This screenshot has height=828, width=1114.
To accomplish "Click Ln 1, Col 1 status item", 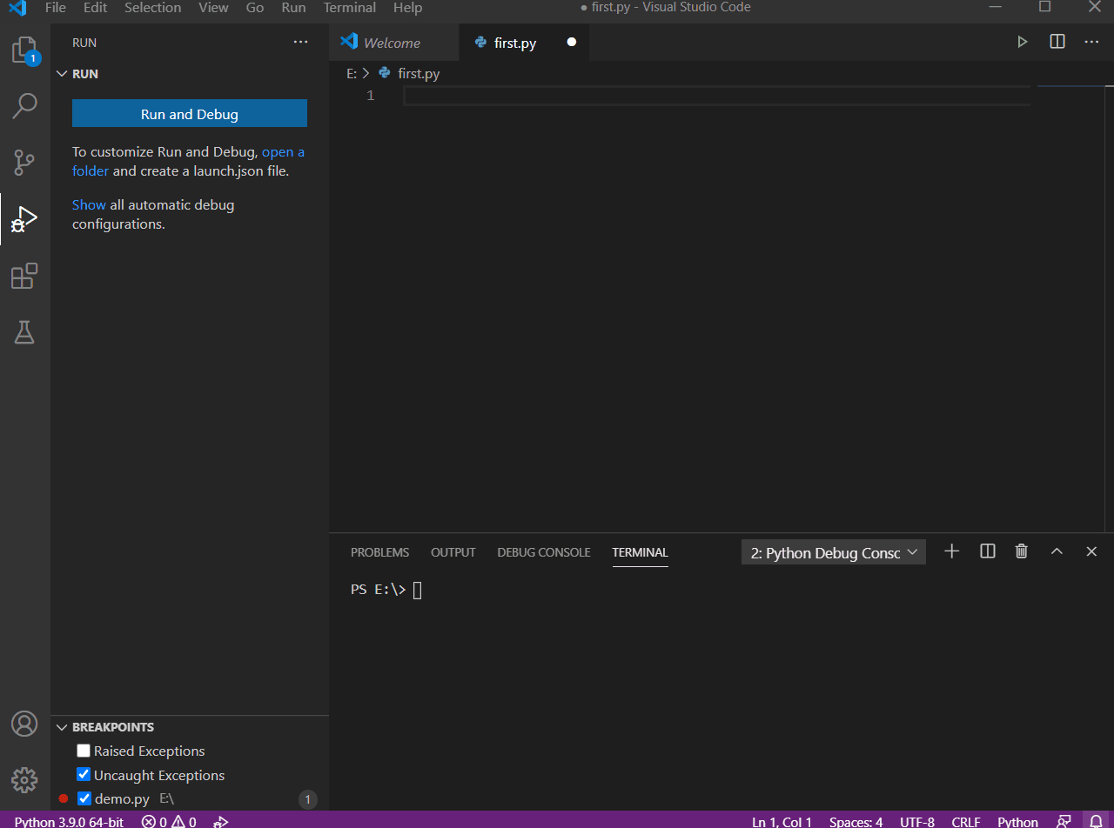I will pos(782,821).
